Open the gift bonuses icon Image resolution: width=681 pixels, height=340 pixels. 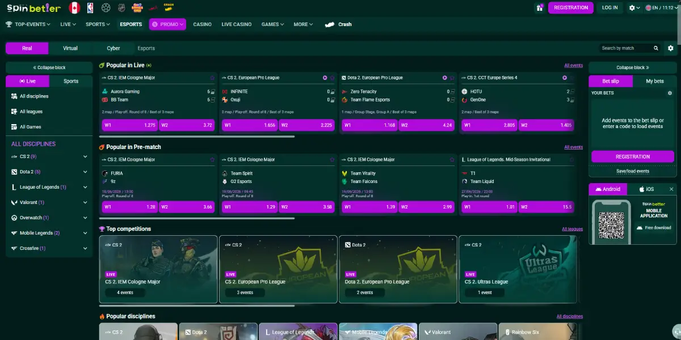tap(539, 8)
